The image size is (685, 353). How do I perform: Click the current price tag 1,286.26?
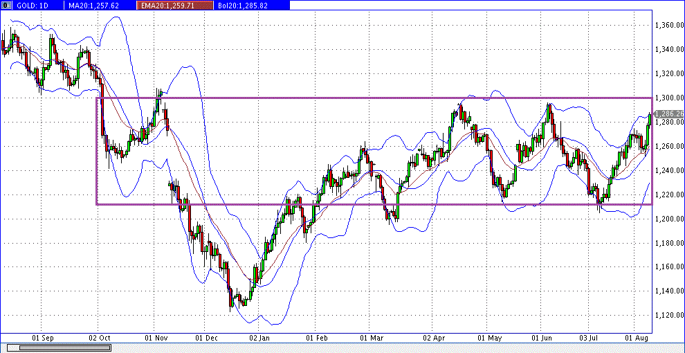[670, 114]
